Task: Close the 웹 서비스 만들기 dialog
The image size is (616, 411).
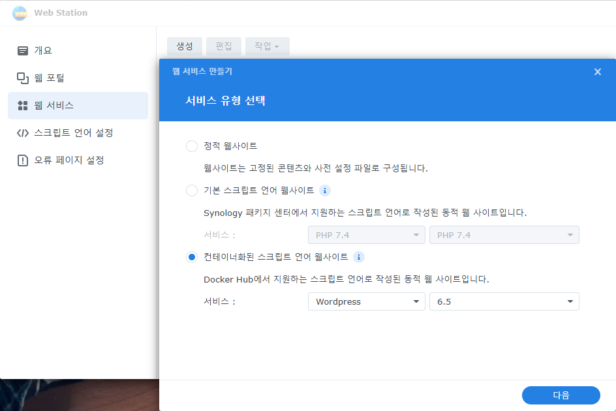Action: tap(598, 72)
